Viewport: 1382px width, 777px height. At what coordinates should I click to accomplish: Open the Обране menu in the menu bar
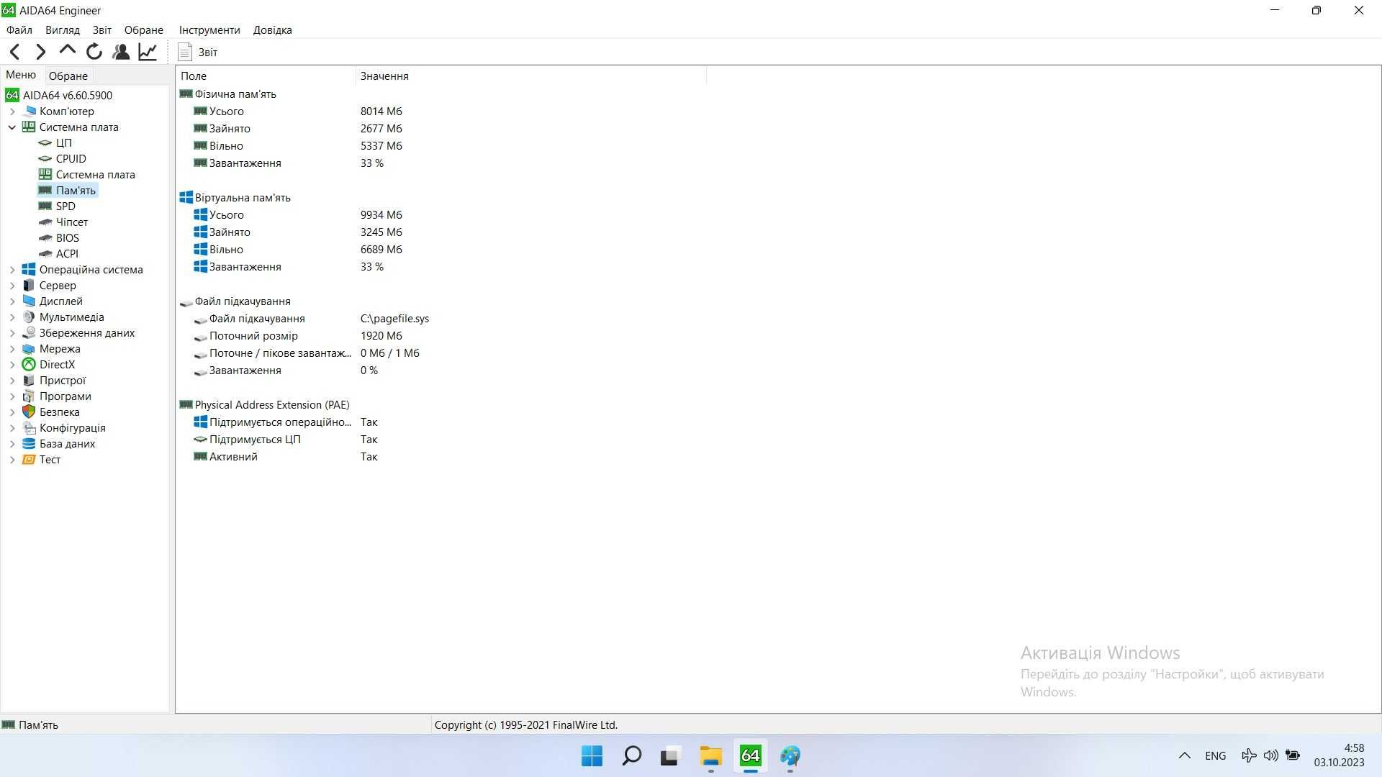pyautogui.click(x=144, y=30)
